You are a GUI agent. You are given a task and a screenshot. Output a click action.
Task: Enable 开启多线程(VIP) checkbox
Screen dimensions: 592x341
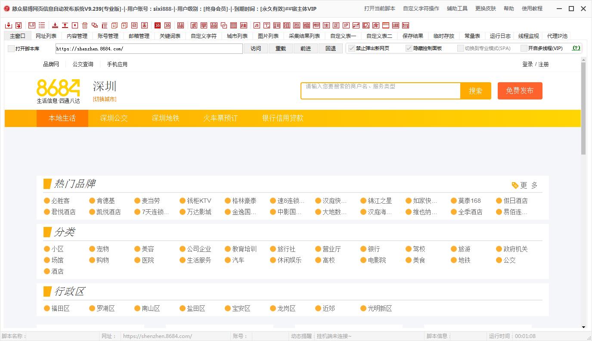pos(524,48)
